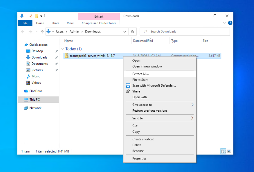
Task: Switch to large icons view button
Action: pos(229,151)
